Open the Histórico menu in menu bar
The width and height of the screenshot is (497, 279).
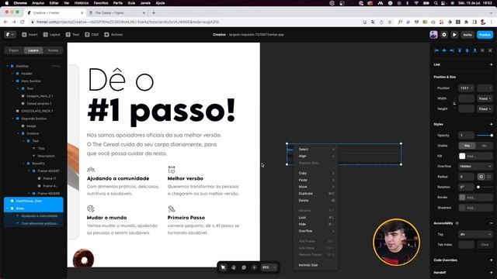click(82, 3)
